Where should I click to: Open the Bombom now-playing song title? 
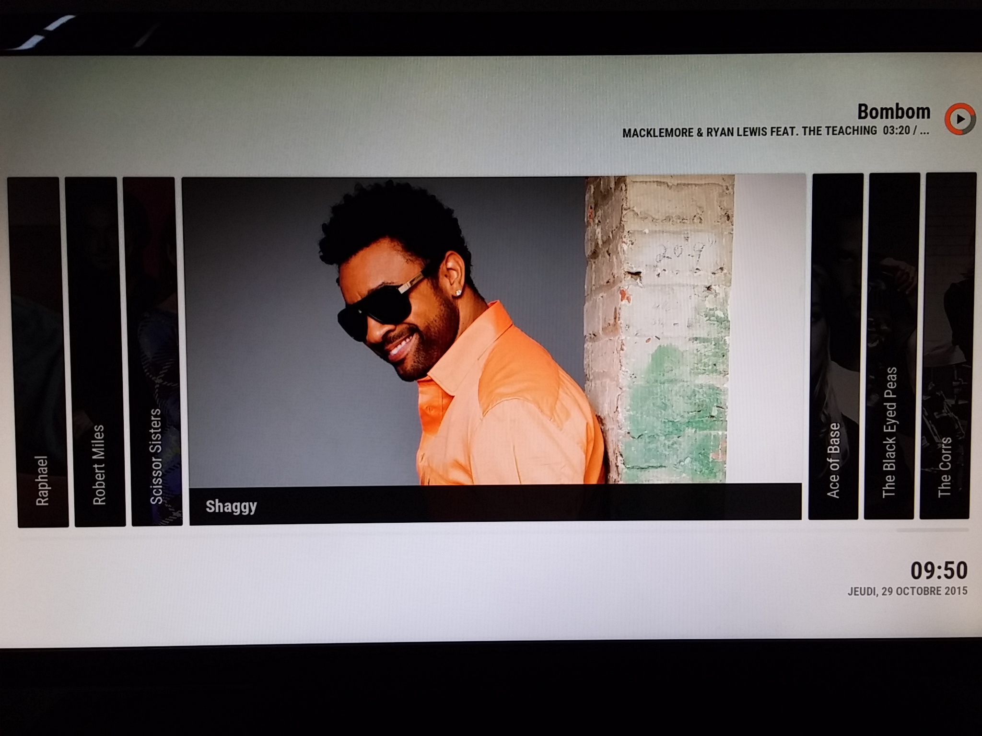click(x=894, y=112)
